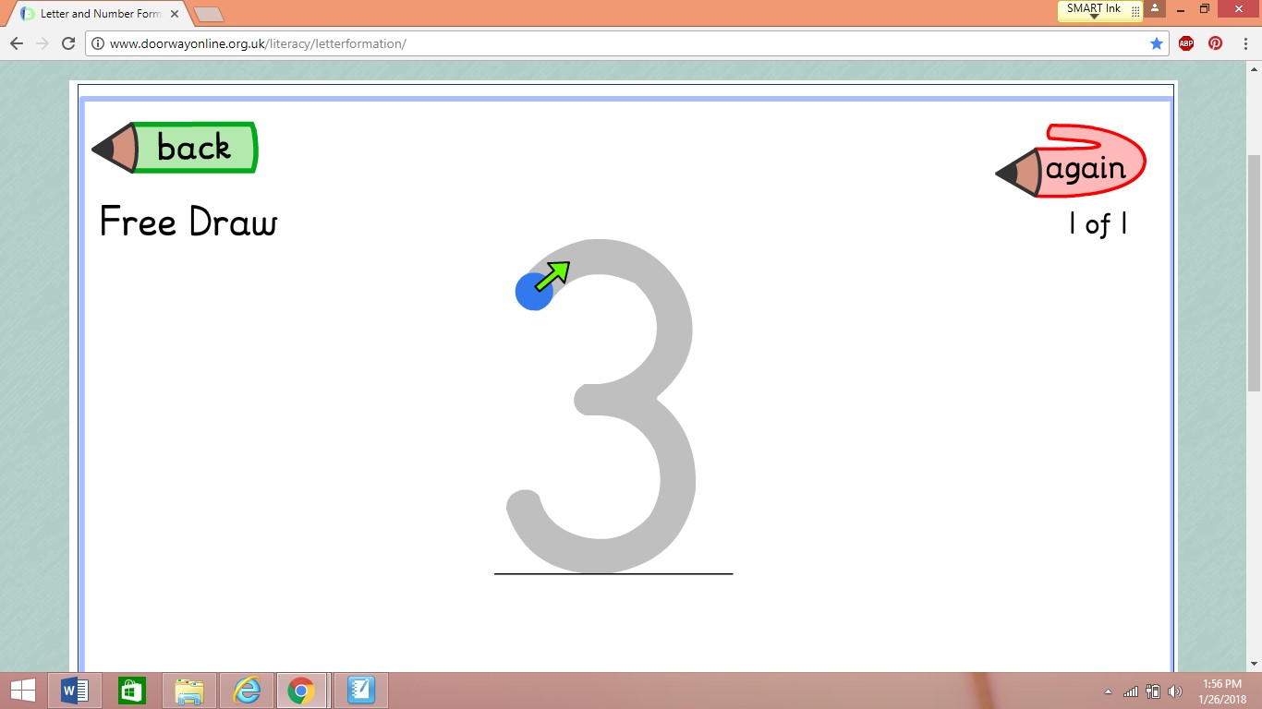Open the Windows Start menu
Viewport: 1262px width, 709px height.
(22, 691)
